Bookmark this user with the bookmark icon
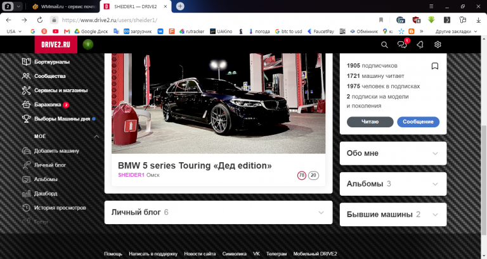487x259 pixels. (x=435, y=66)
